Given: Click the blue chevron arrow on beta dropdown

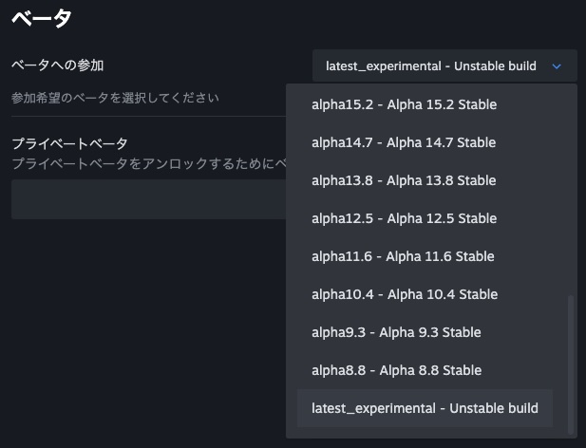Looking at the screenshot, I should coord(557,66).
